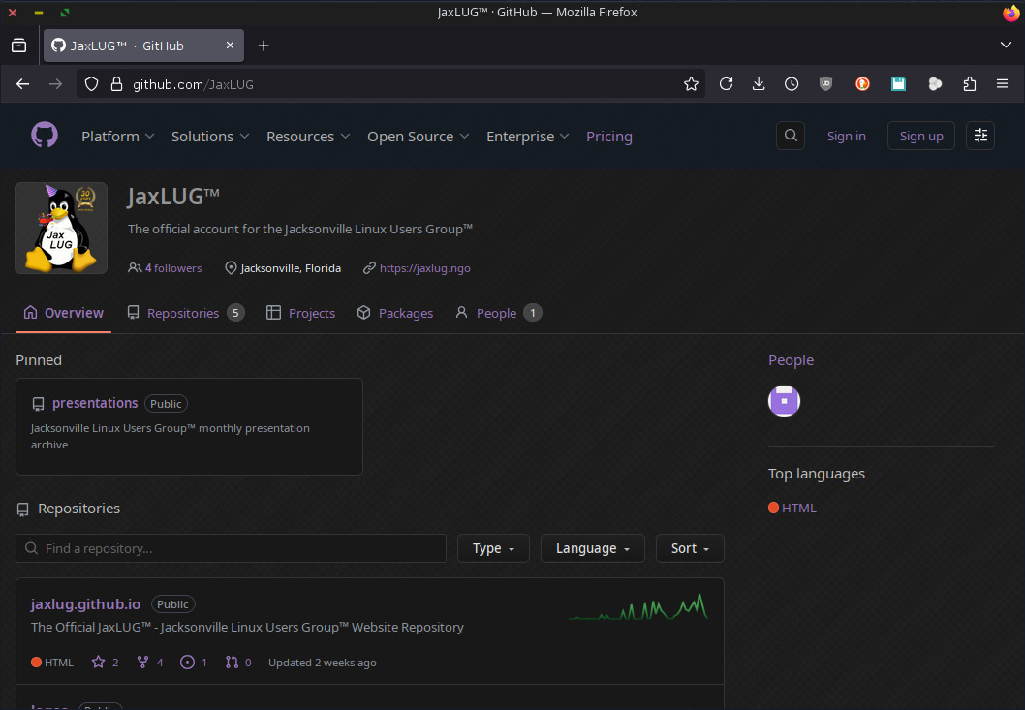Screen dimensions: 1025x710
Task: Close the JaxLUG browser tab
Action: pyautogui.click(x=230, y=46)
